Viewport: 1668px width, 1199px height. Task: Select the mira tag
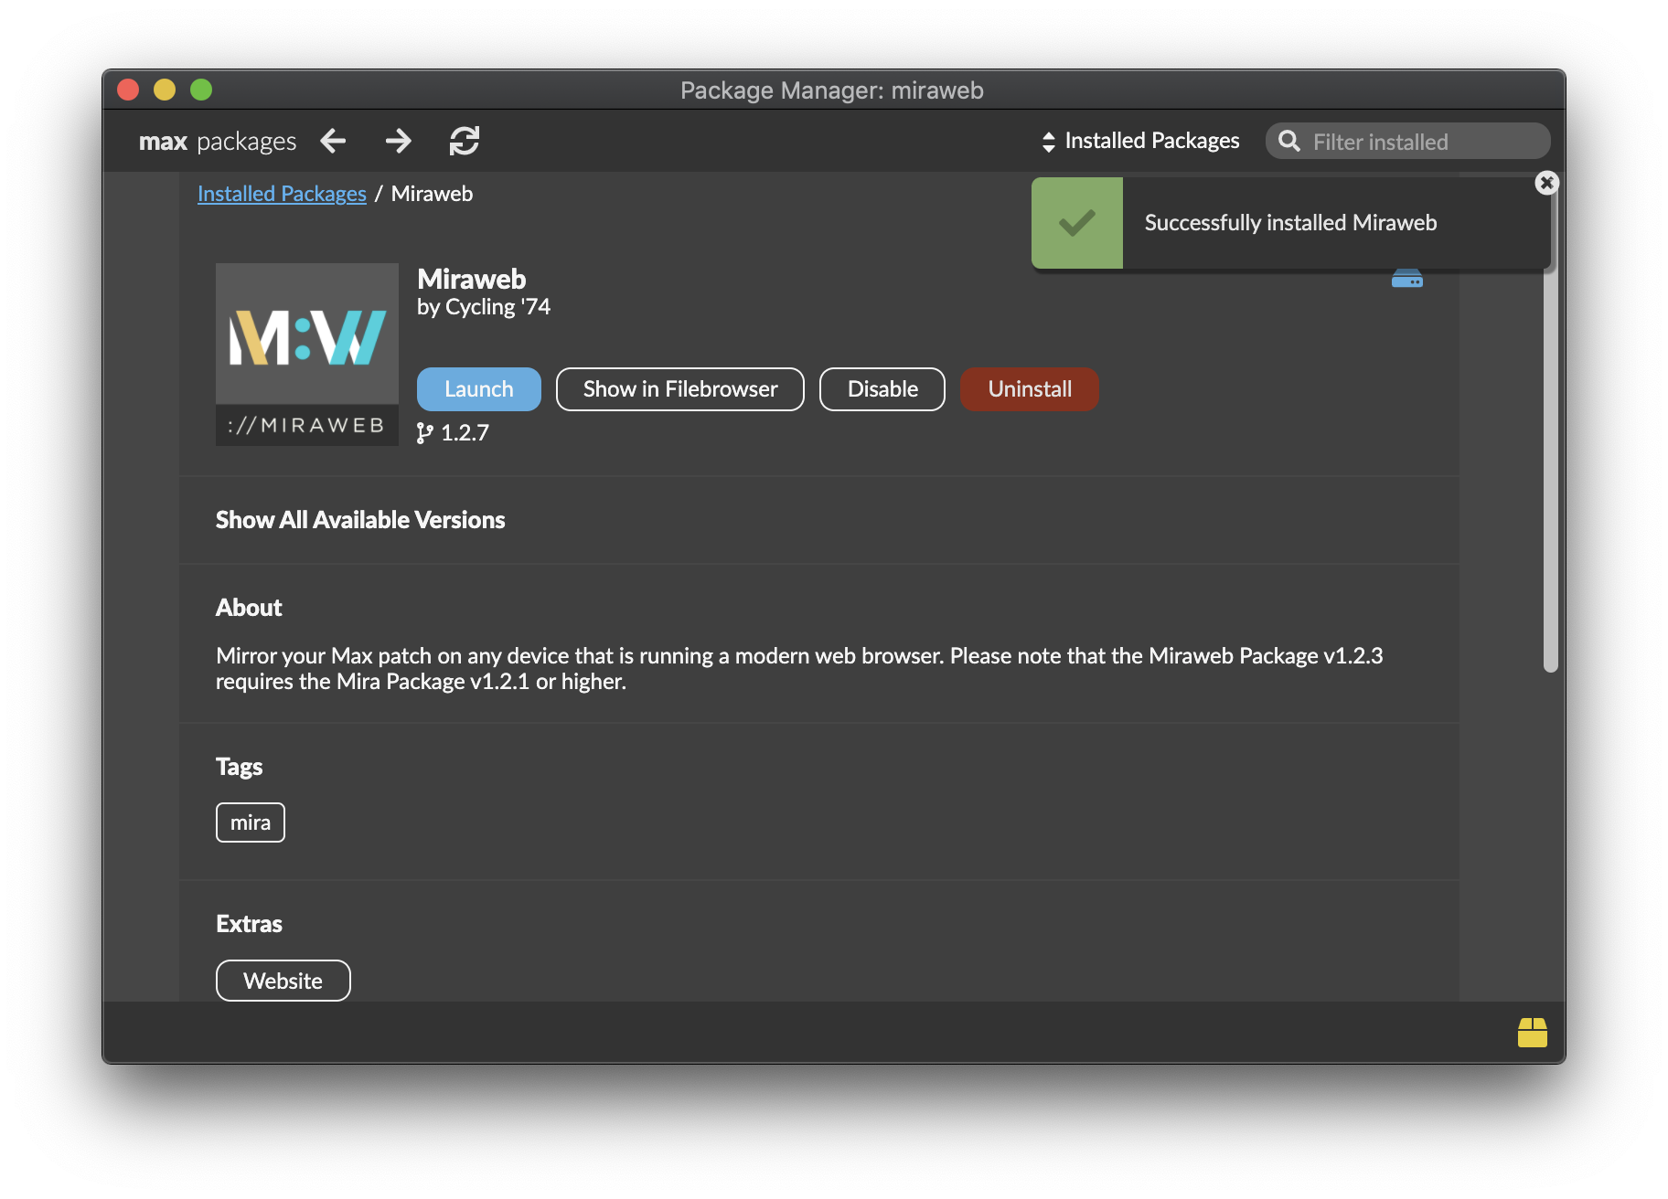pyautogui.click(x=250, y=822)
